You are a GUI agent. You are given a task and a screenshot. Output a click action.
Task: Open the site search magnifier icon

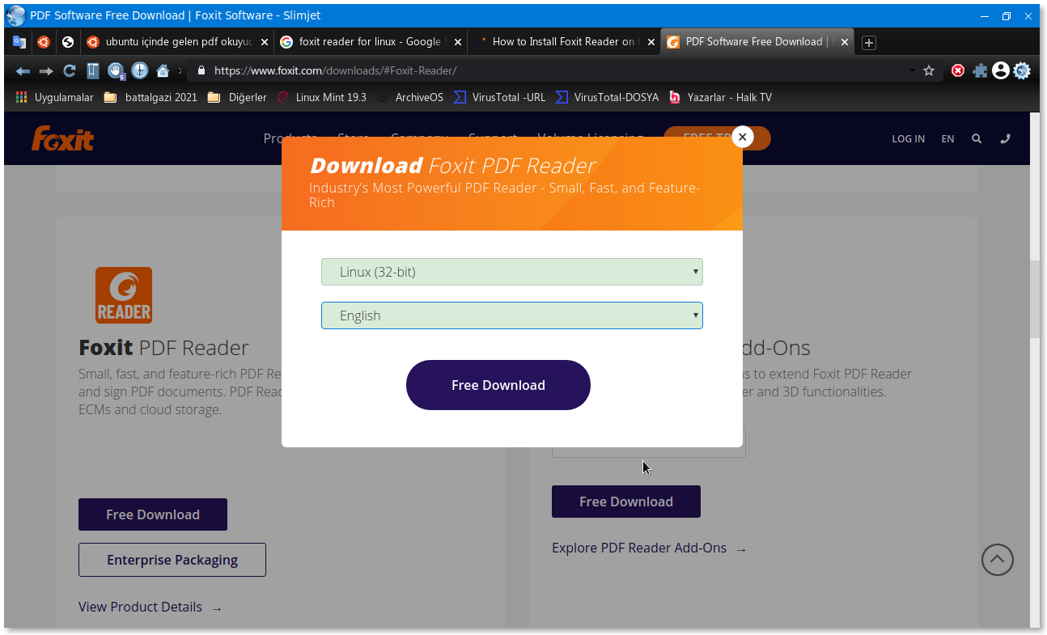coord(977,138)
